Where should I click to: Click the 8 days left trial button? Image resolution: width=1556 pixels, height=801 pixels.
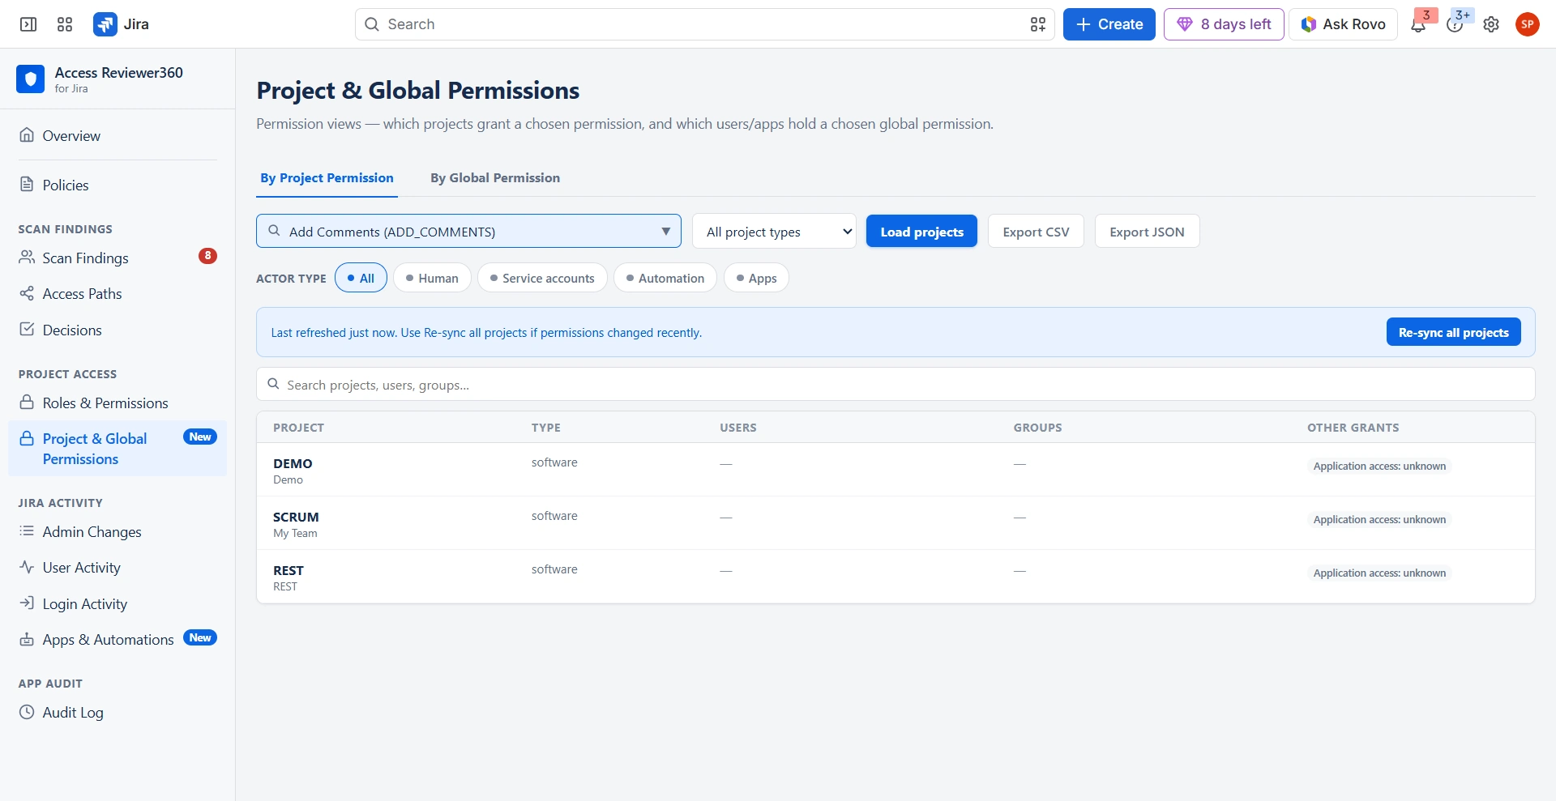coord(1224,24)
